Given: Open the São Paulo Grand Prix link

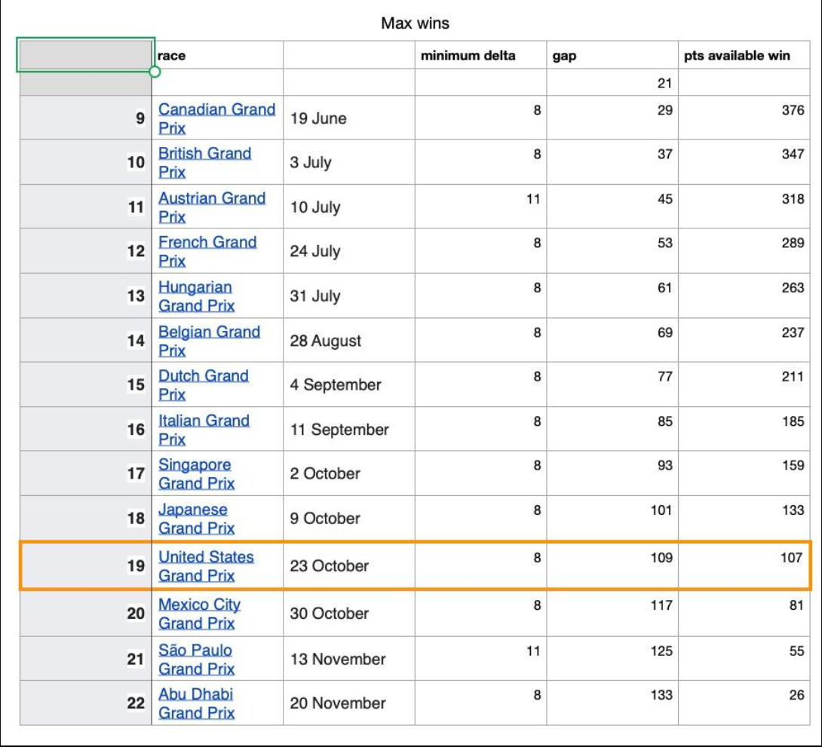Looking at the screenshot, I should click(196, 659).
